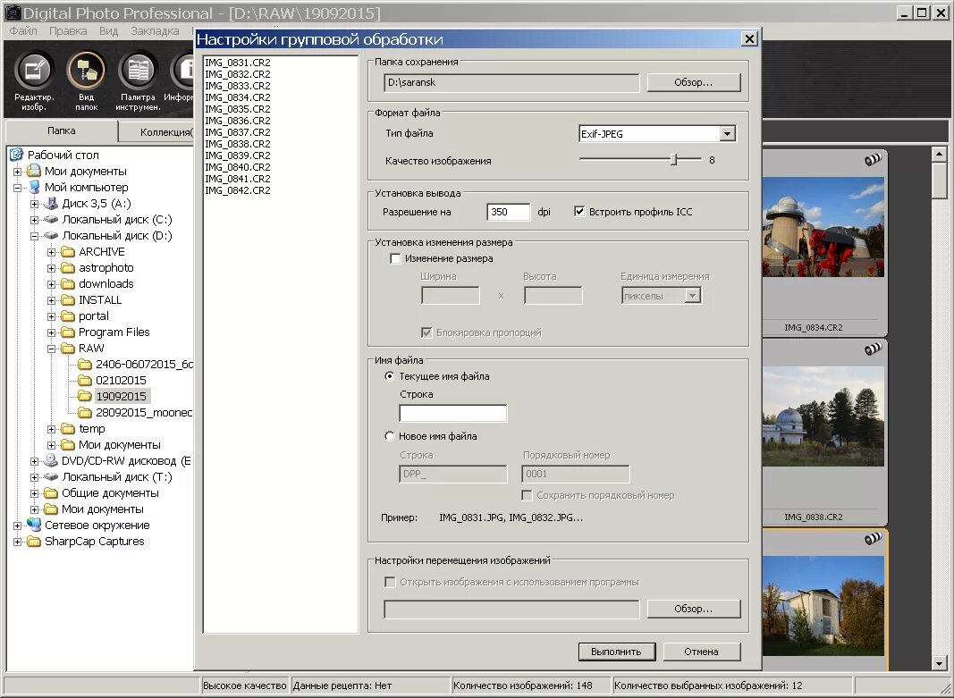Click Сетевое окружение network icon
This screenshot has width=954, height=698.
click(x=34, y=525)
